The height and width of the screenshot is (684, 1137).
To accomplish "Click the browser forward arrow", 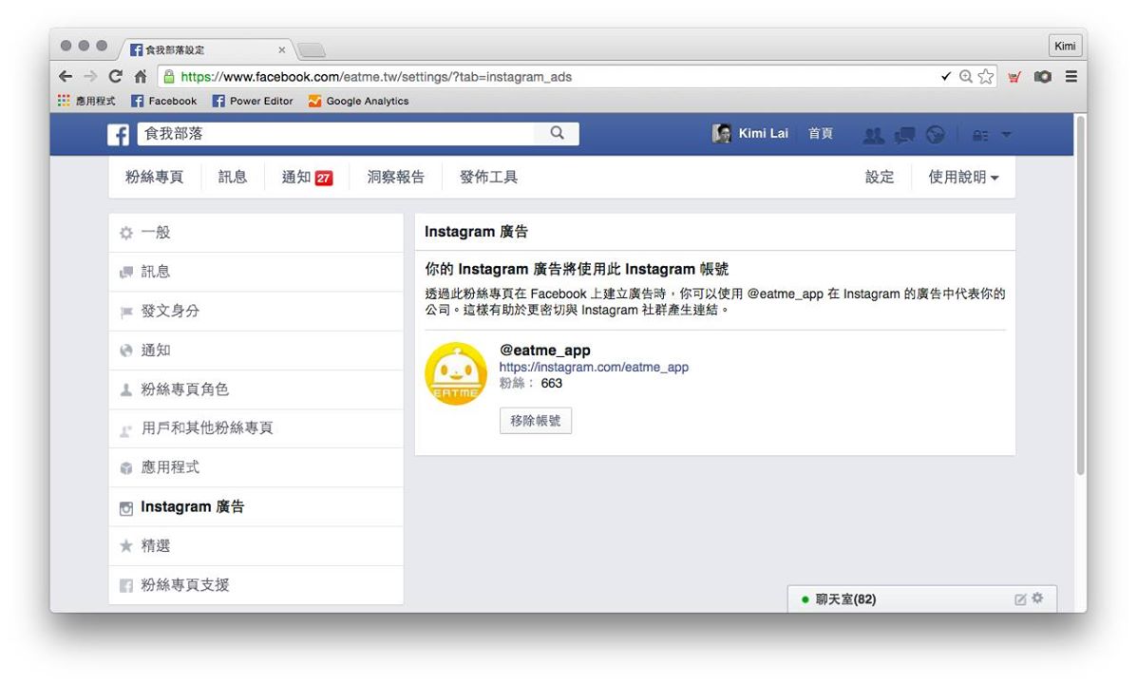I will click(x=90, y=76).
